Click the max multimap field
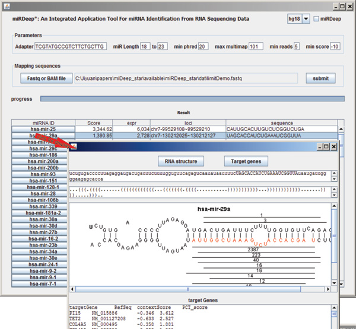The width and height of the screenshot is (356, 329). (256, 46)
